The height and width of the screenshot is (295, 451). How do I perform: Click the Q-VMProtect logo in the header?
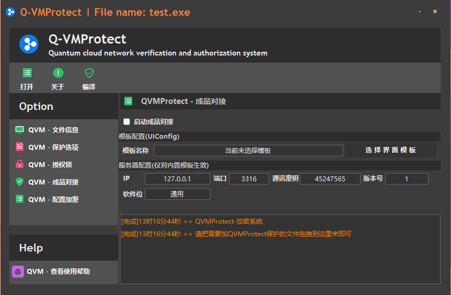[x=29, y=44]
